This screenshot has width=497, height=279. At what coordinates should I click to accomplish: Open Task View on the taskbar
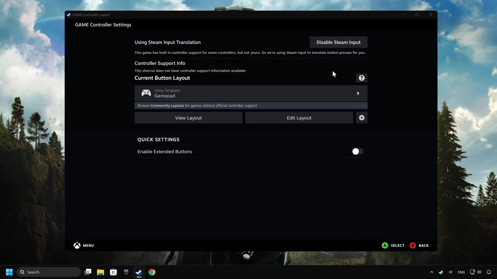point(88,272)
